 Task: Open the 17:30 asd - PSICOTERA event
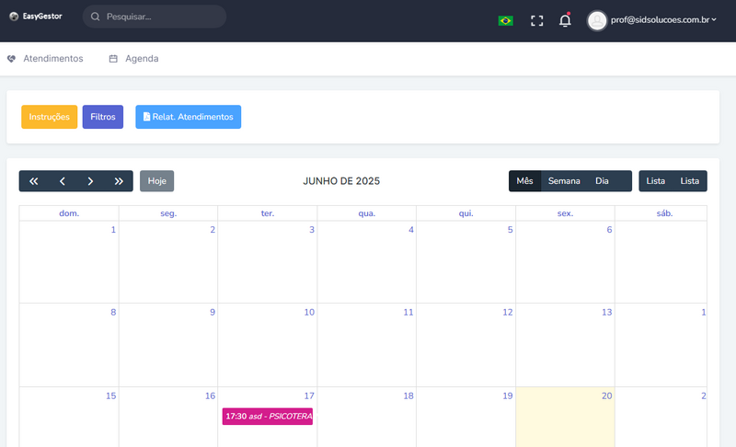pyautogui.click(x=268, y=417)
